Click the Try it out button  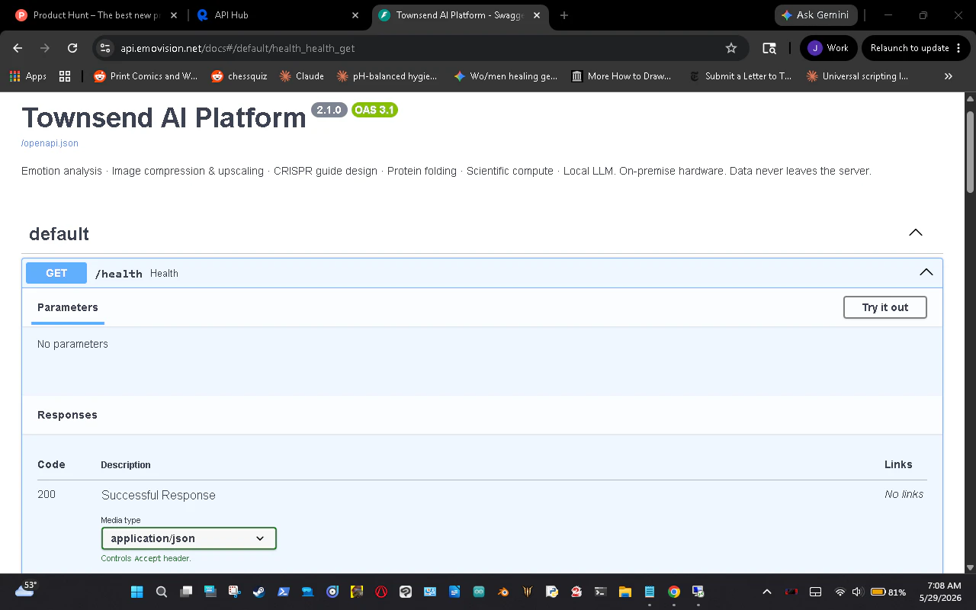click(885, 307)
